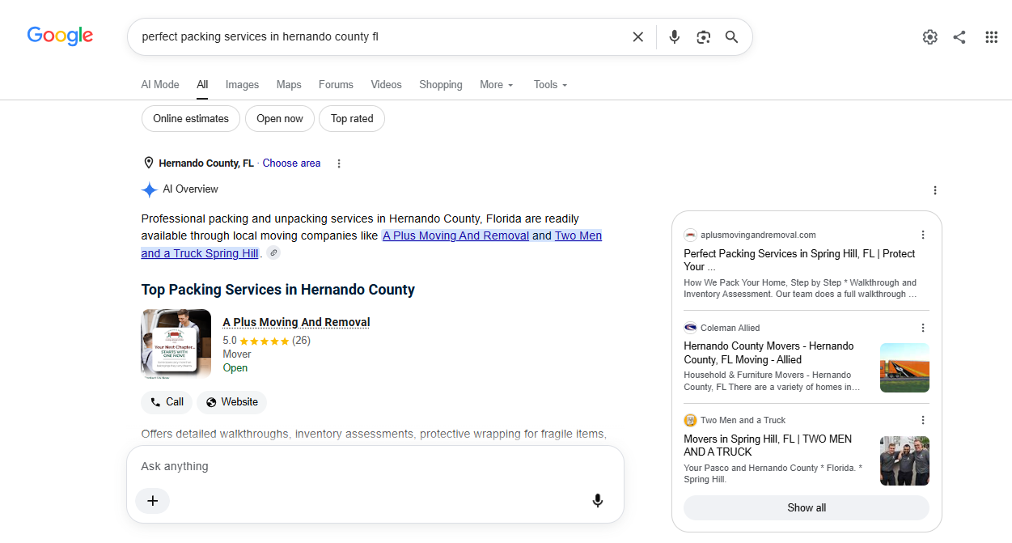Open aplusmovingandremoval.com result options menu
Viewport: 1012px width, 543px height.
(x=923, y=235)
